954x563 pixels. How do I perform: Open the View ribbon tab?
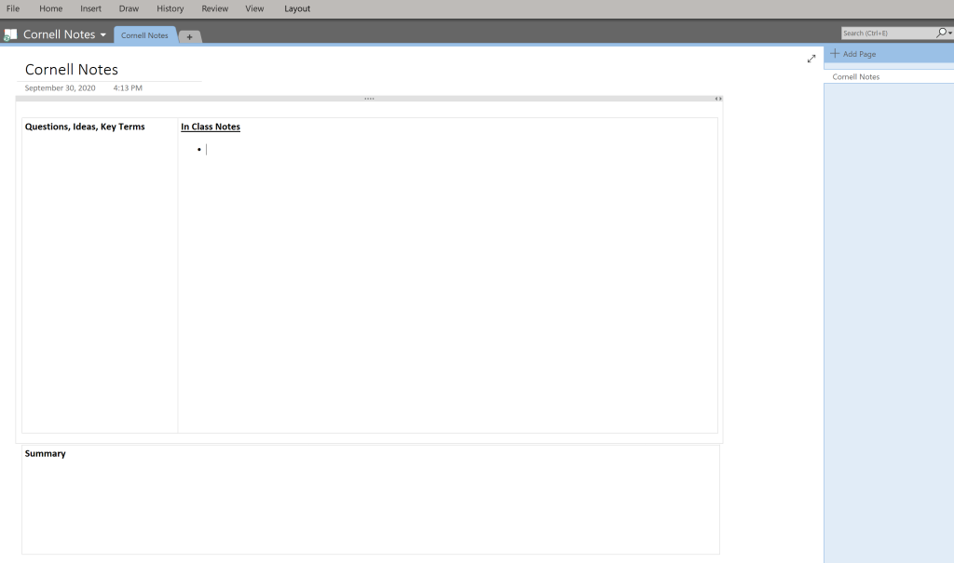pos(254,8)
